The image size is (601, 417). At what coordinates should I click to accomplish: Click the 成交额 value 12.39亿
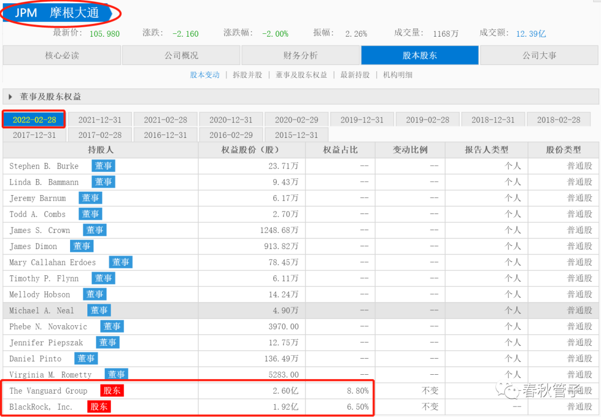coord(531,34)
